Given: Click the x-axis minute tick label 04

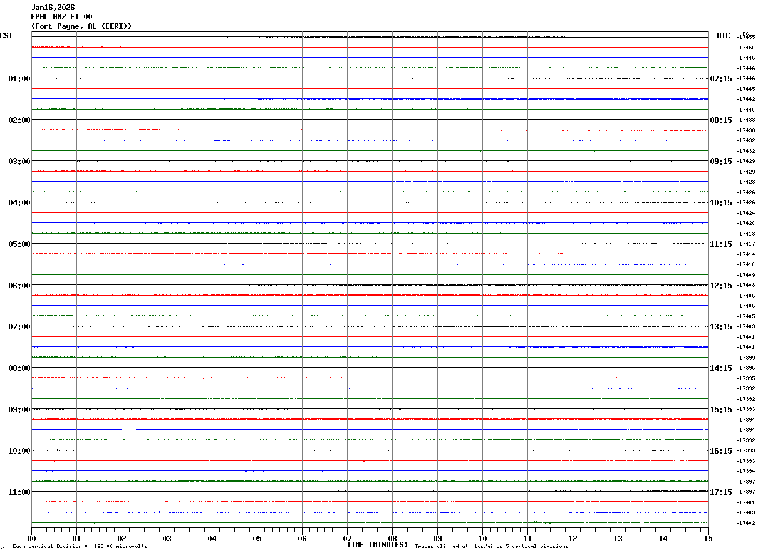Looking at the screenshot, I should click(x=212, y=538).
